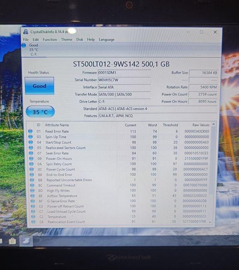Open the Edit menu
239x270 pixels.
36,40
